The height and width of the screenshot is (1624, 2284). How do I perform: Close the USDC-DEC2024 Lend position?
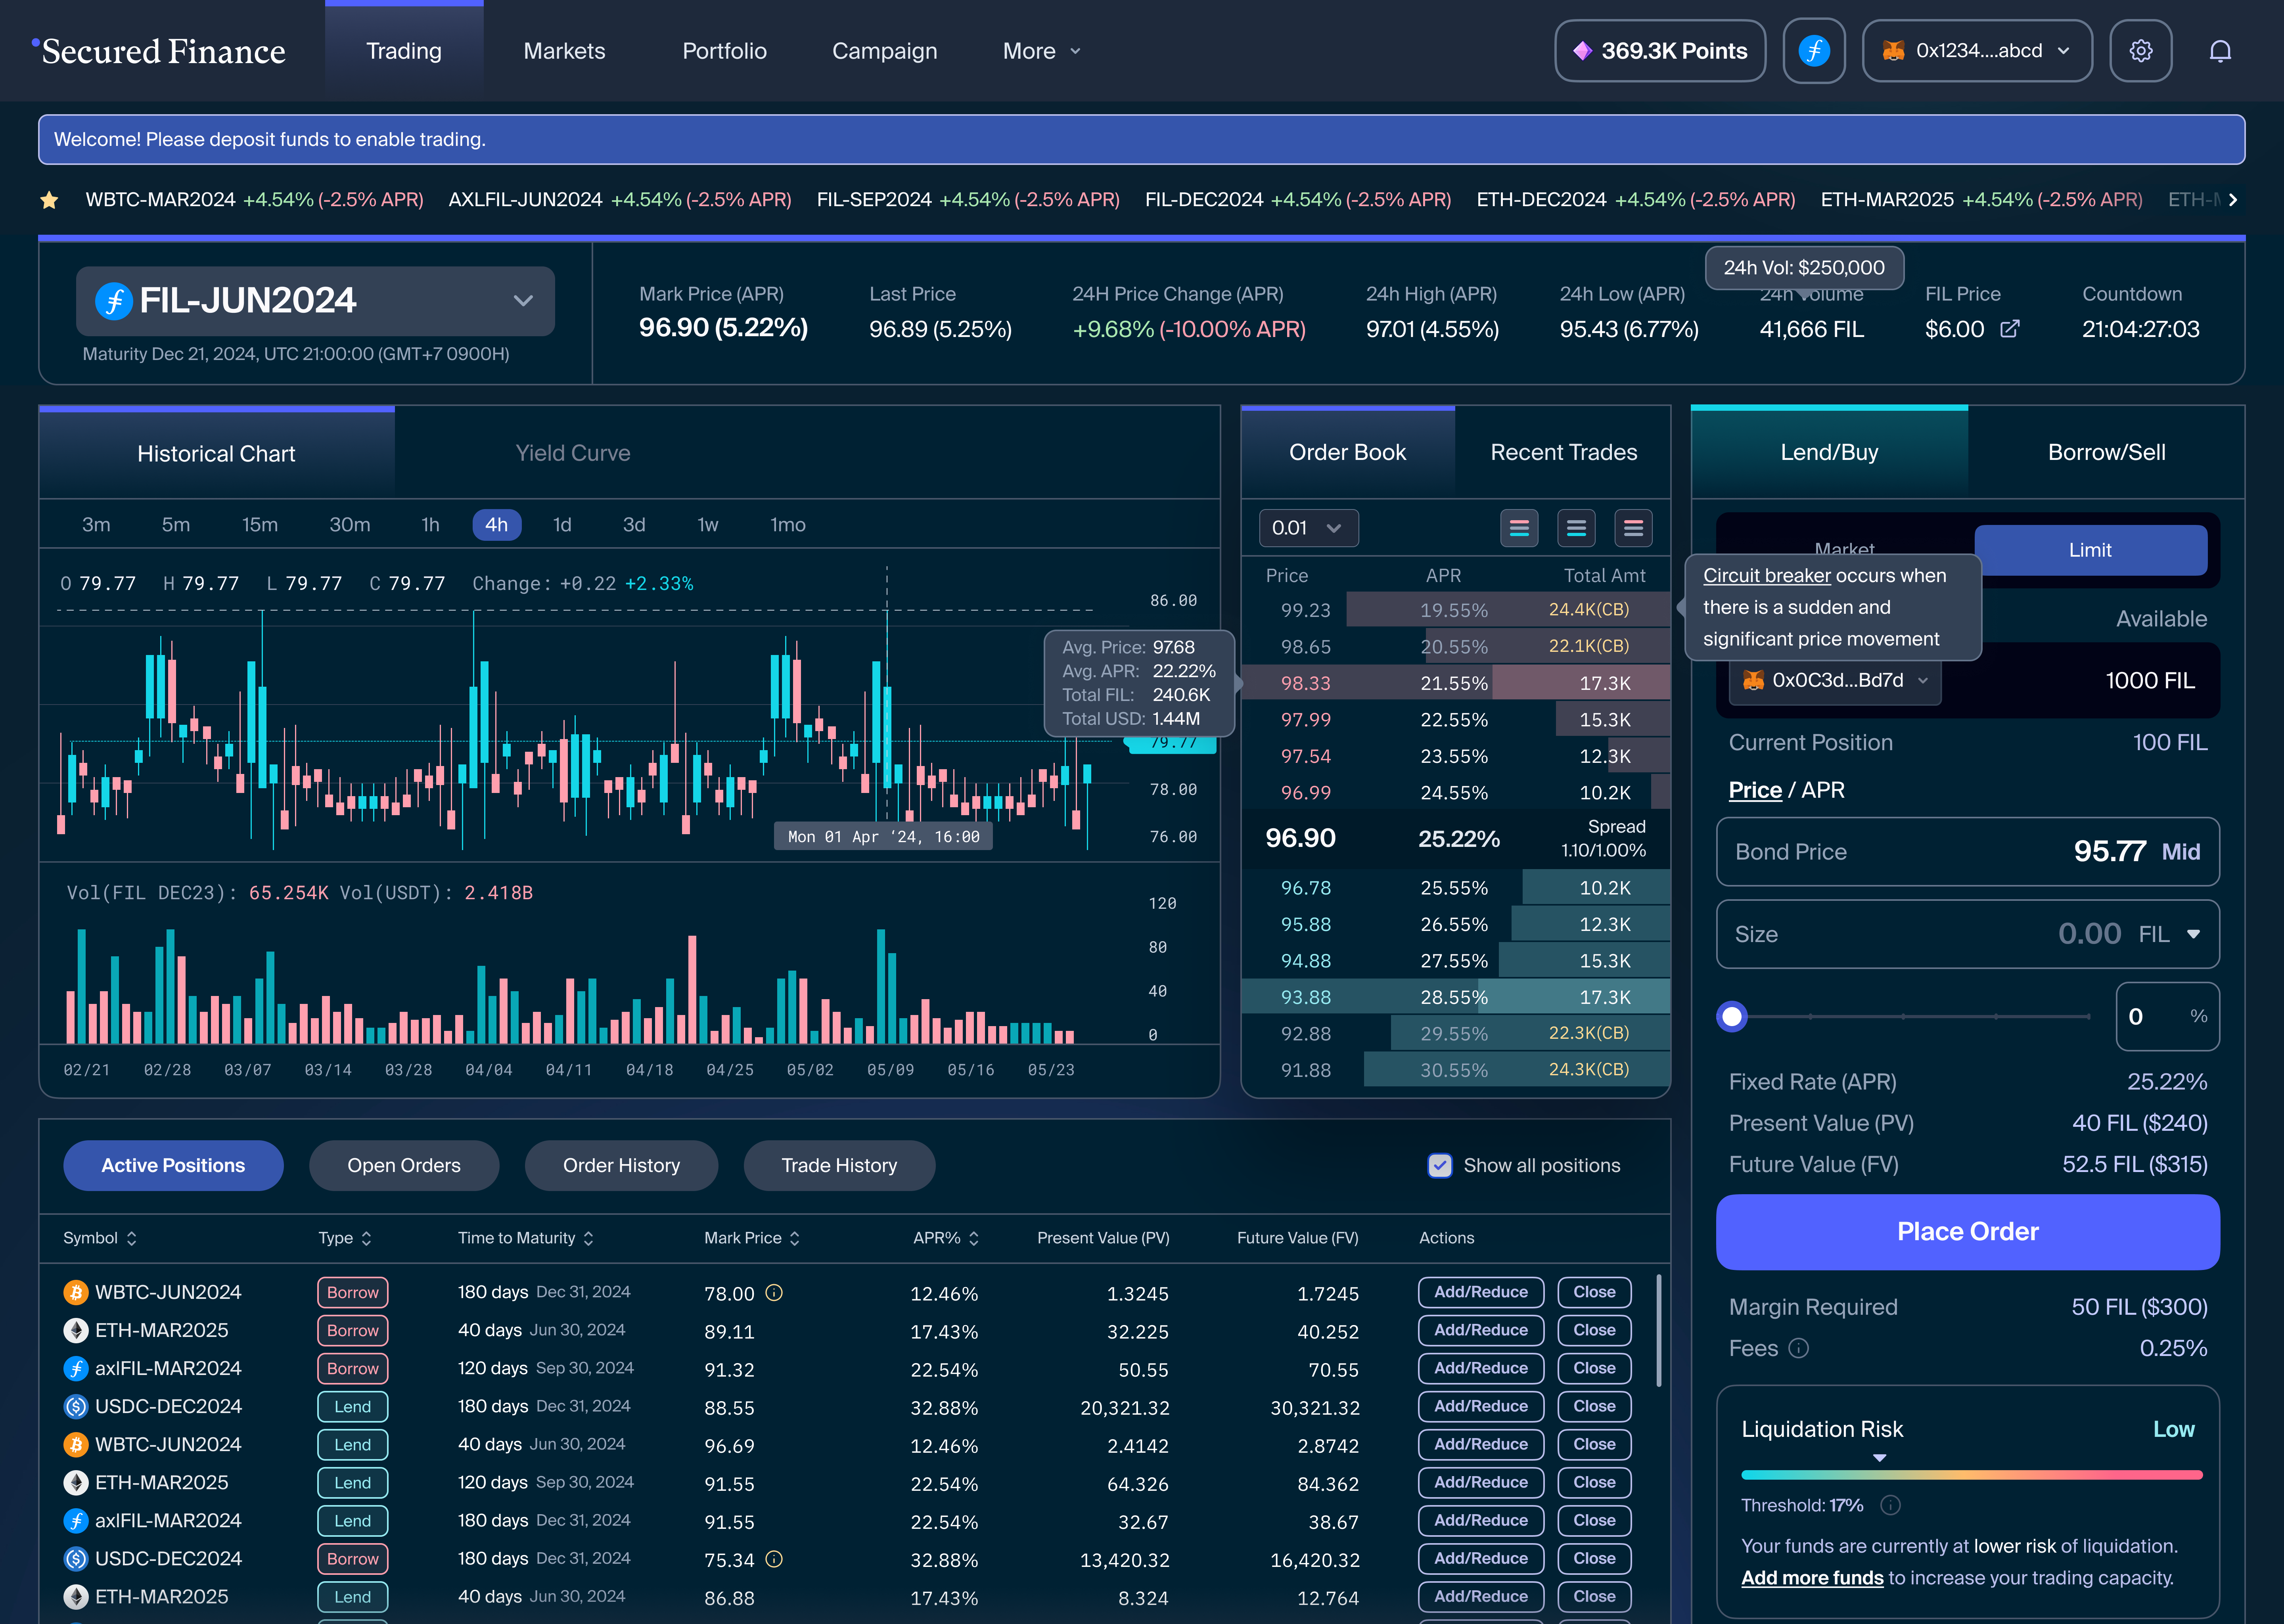(x=1594, y=1407)
